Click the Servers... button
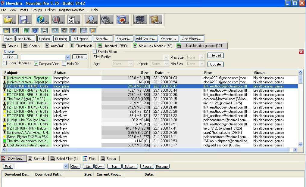The height and width of the screenshot is (187, 306). 124,39
